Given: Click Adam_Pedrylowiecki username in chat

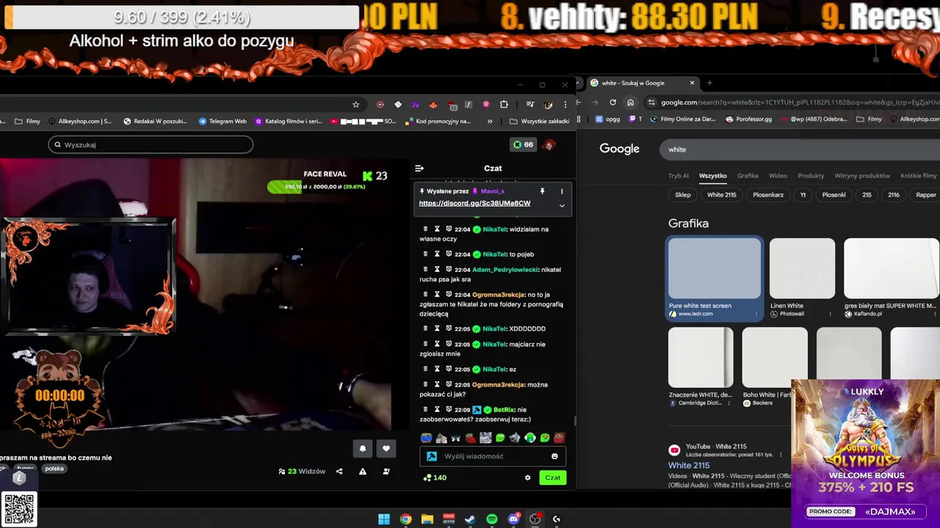Looking at the screenshot, I should pyautogui.click(x=505, y=269).
